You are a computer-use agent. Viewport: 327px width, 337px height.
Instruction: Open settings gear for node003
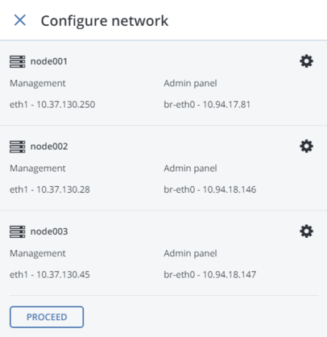click(x=306, y=231)
